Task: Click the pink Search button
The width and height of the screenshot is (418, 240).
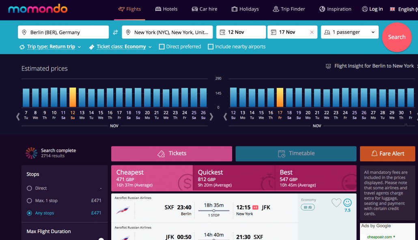Action: [396, 37]
